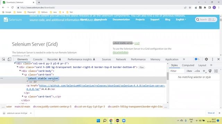This screenshot has height=124, width=222.
Task: Open the Chrome profile avatar
Action: click(214, 8)
